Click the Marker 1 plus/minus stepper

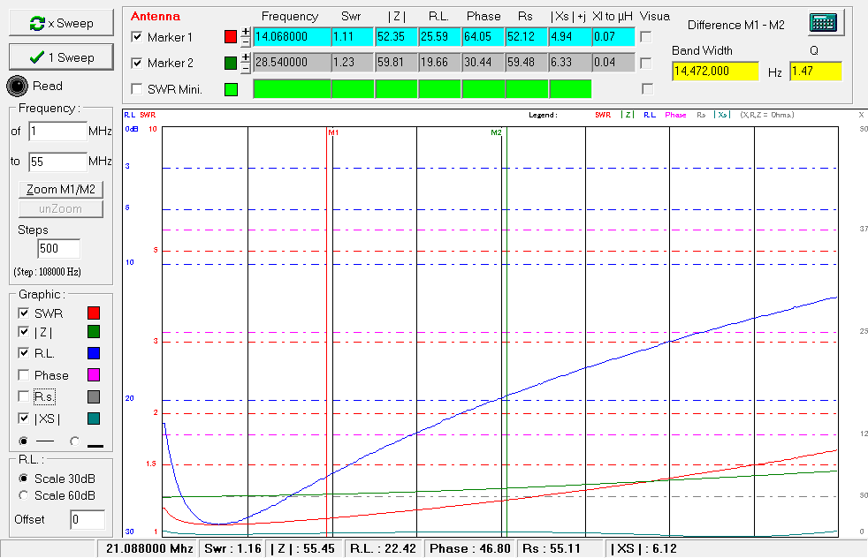(x=246, y=37)
